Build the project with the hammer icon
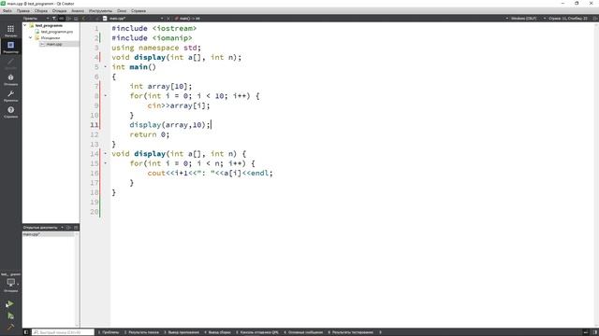This screenshot has width=599, height=336. (x=10, y=327)
